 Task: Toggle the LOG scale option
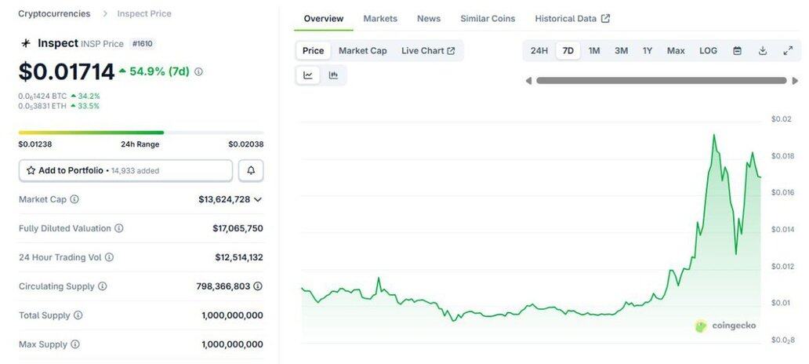pyautogui.click(x=708, y=51)
